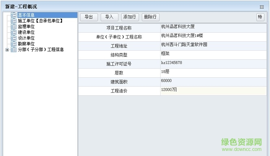This screenshot has height=156, width=270.
Task: Click the 添加行 add row button
Action: (x=130, y=17)
